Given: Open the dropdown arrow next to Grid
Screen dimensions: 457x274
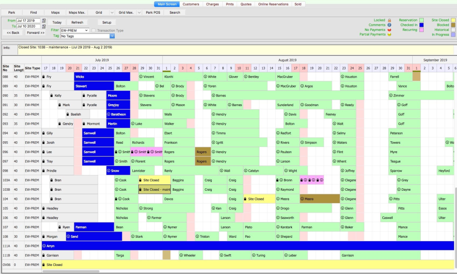Looking at the screenshot, I should (x=111, y=12).
